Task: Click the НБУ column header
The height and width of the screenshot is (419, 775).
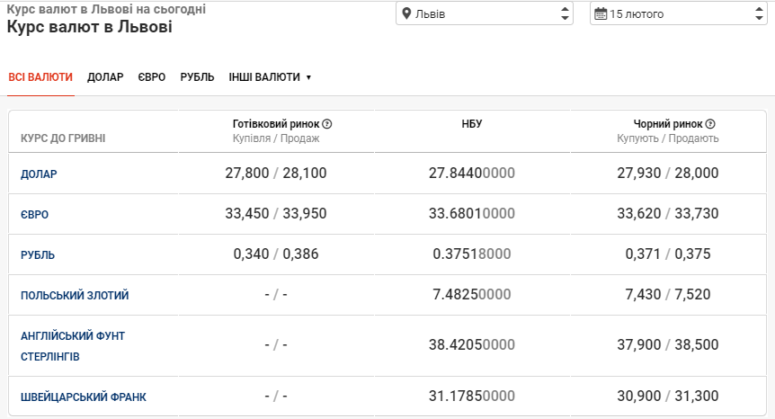Action: [471, 124]
